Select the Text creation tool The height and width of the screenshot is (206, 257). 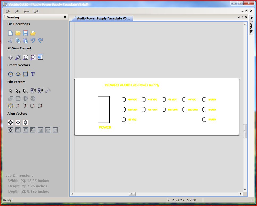pos(33,74)
